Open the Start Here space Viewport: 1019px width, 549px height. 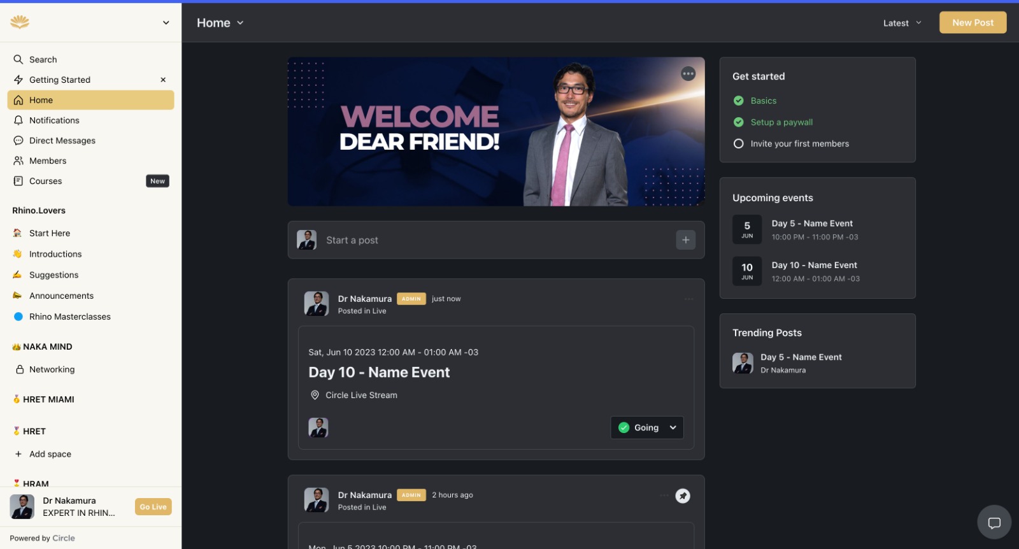point(90,234)
